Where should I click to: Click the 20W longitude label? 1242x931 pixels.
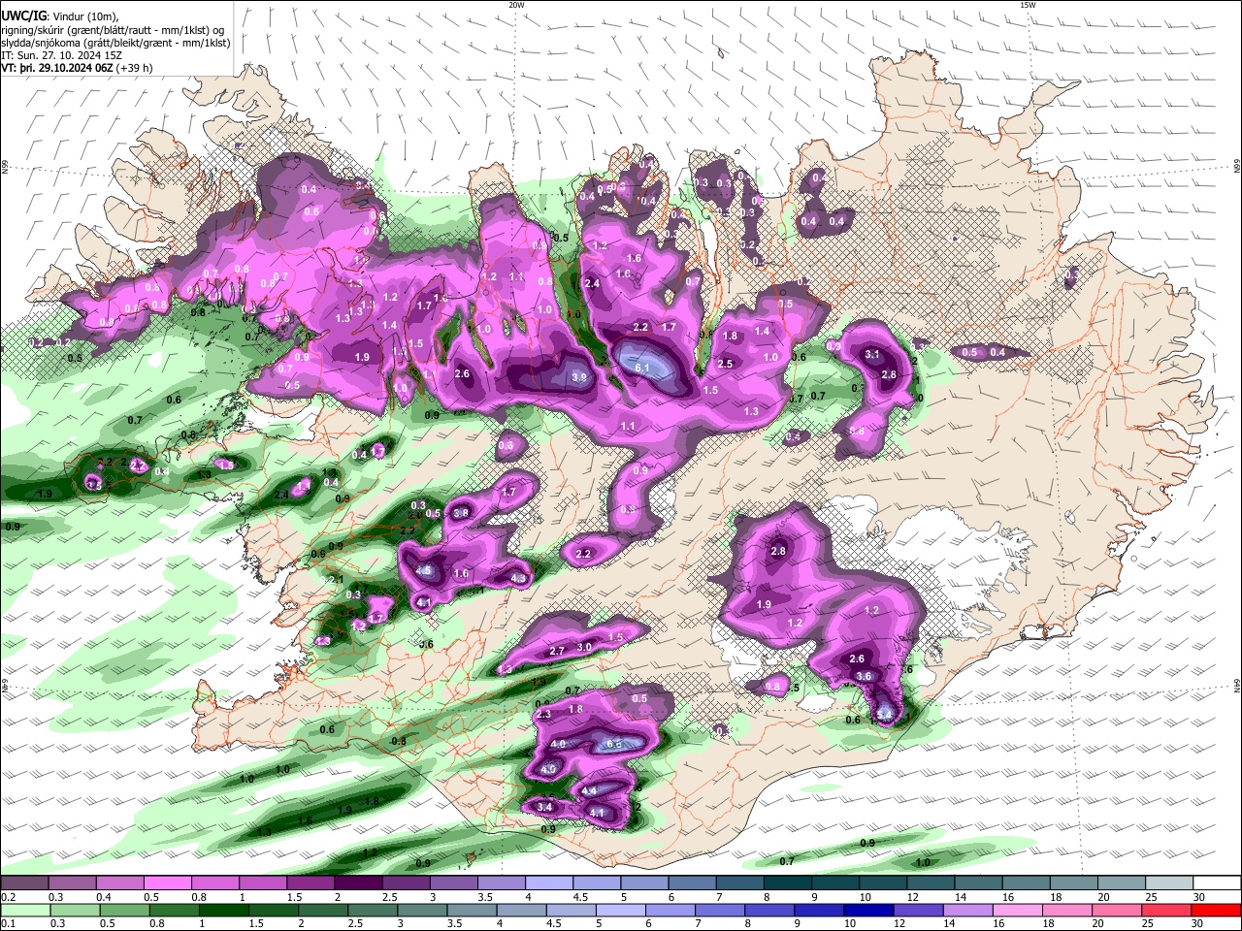[x=516, y=5]
